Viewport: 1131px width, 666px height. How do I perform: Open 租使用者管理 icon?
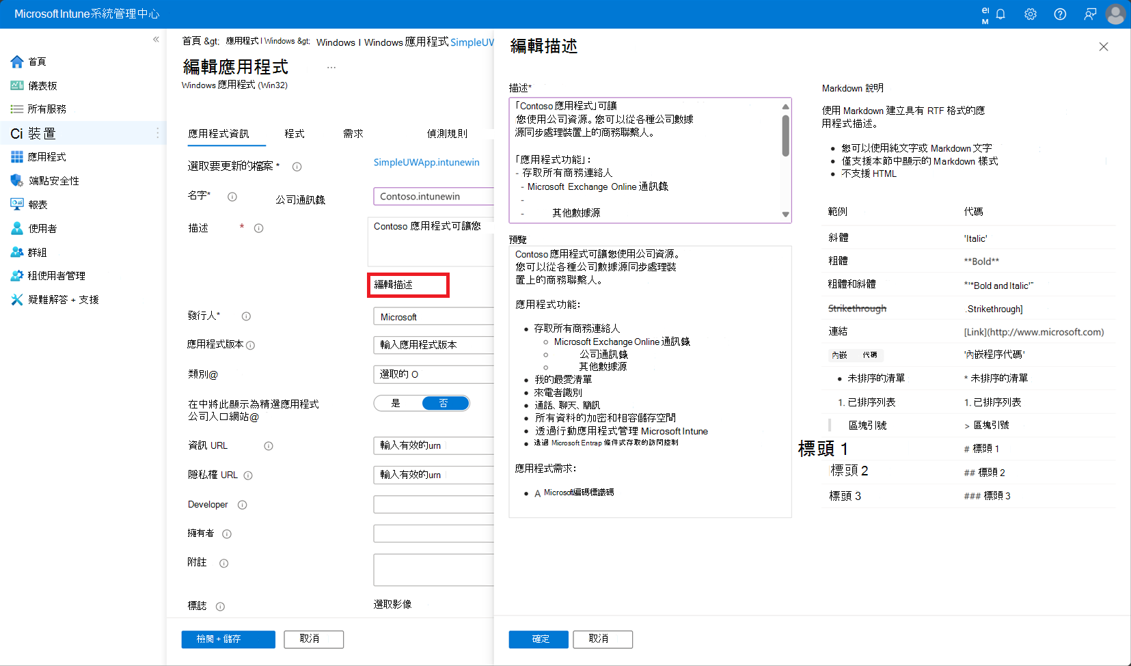[x=17, y=276]
